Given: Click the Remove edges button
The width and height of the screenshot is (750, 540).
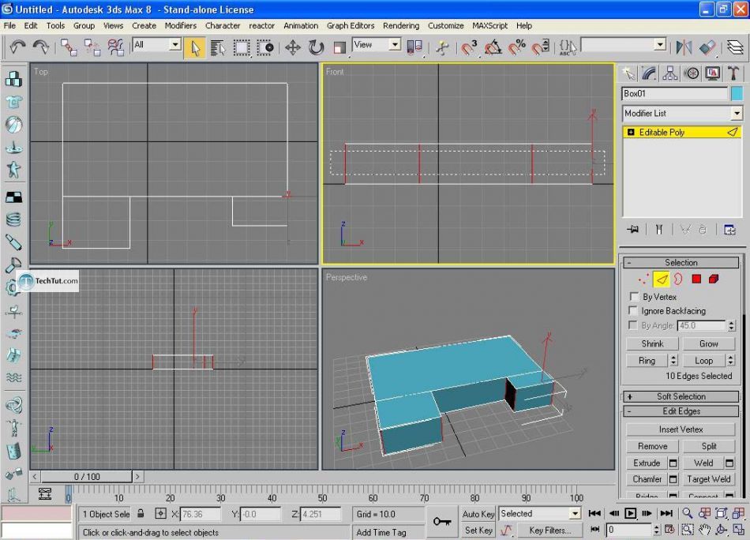Looking at the screenshot, I should pos(652,446).
